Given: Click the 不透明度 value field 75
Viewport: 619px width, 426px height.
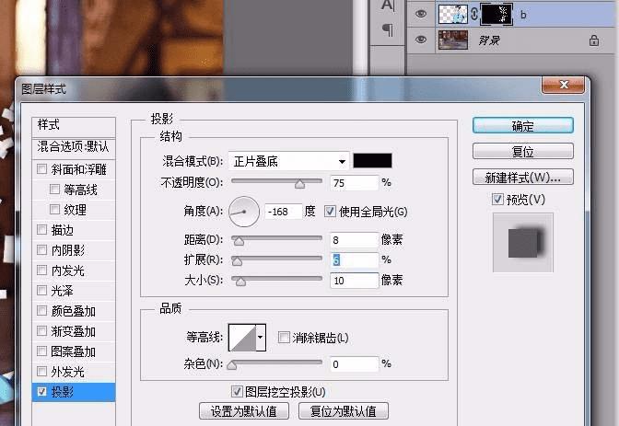Looking at the screenshot, I should [x=354, y=183].
